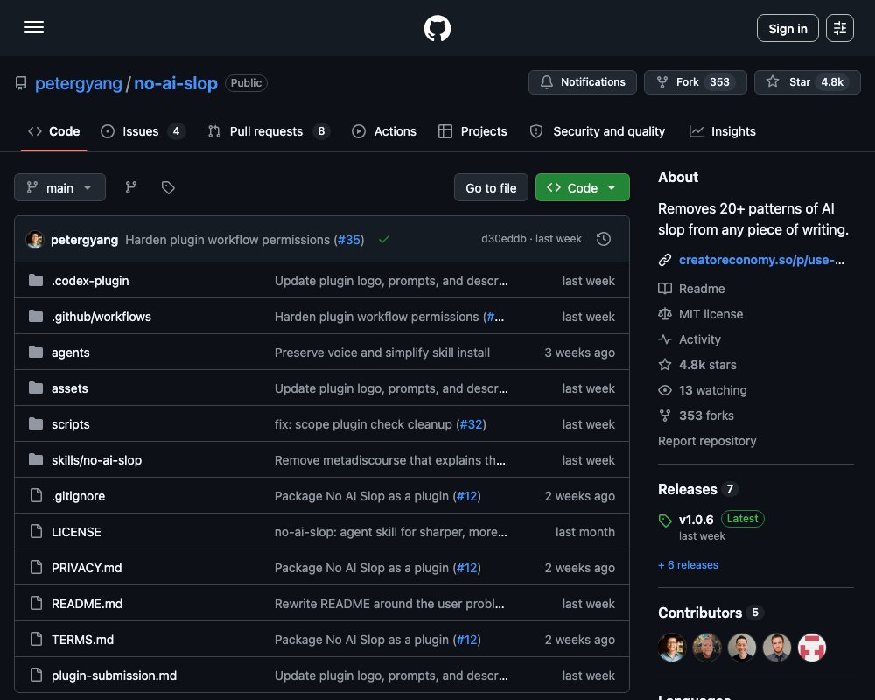The image size is (875, 700).
Task: Click the Public visibility badge
Action: coord(246,82)
